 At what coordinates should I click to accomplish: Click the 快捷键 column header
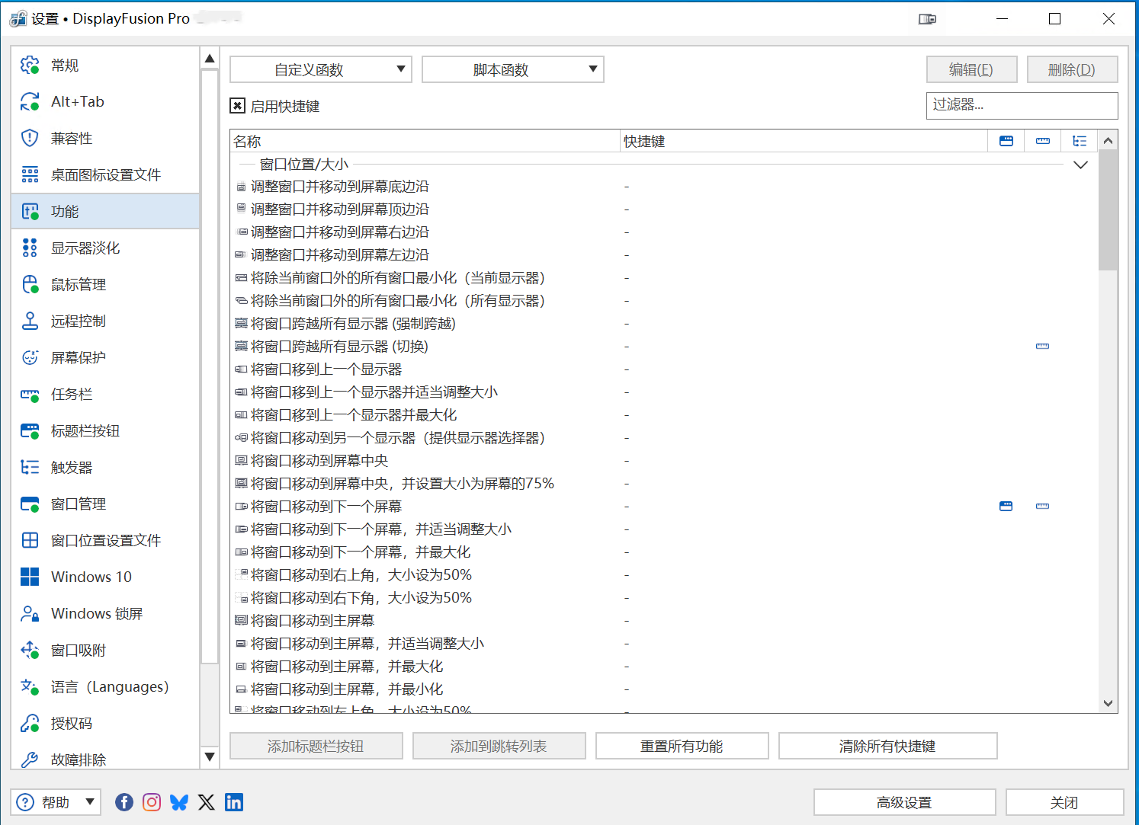[804, 141]
